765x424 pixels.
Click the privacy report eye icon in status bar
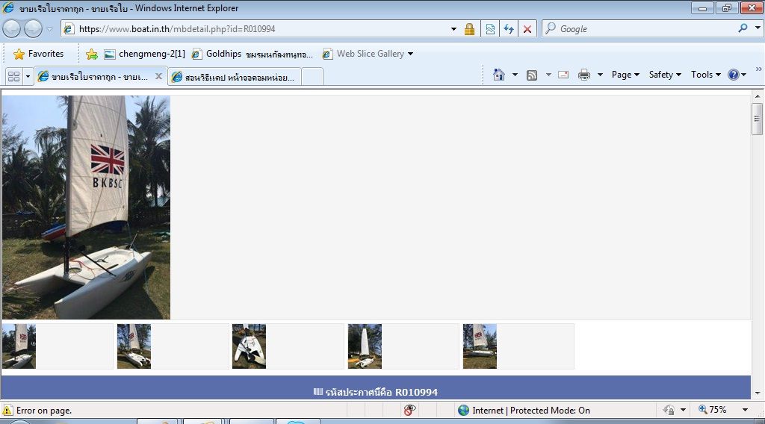click(409, 410)
